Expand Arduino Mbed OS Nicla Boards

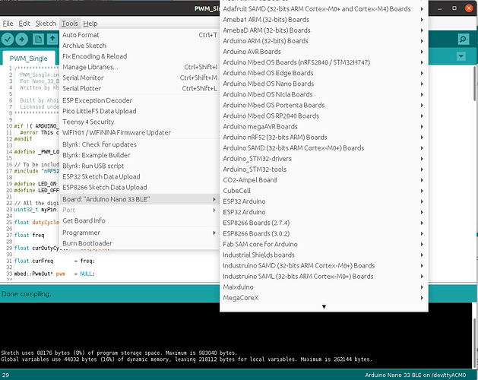tap(324, 94)
